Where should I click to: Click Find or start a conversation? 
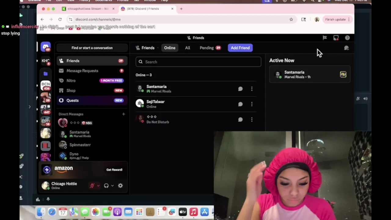point(92,48)
